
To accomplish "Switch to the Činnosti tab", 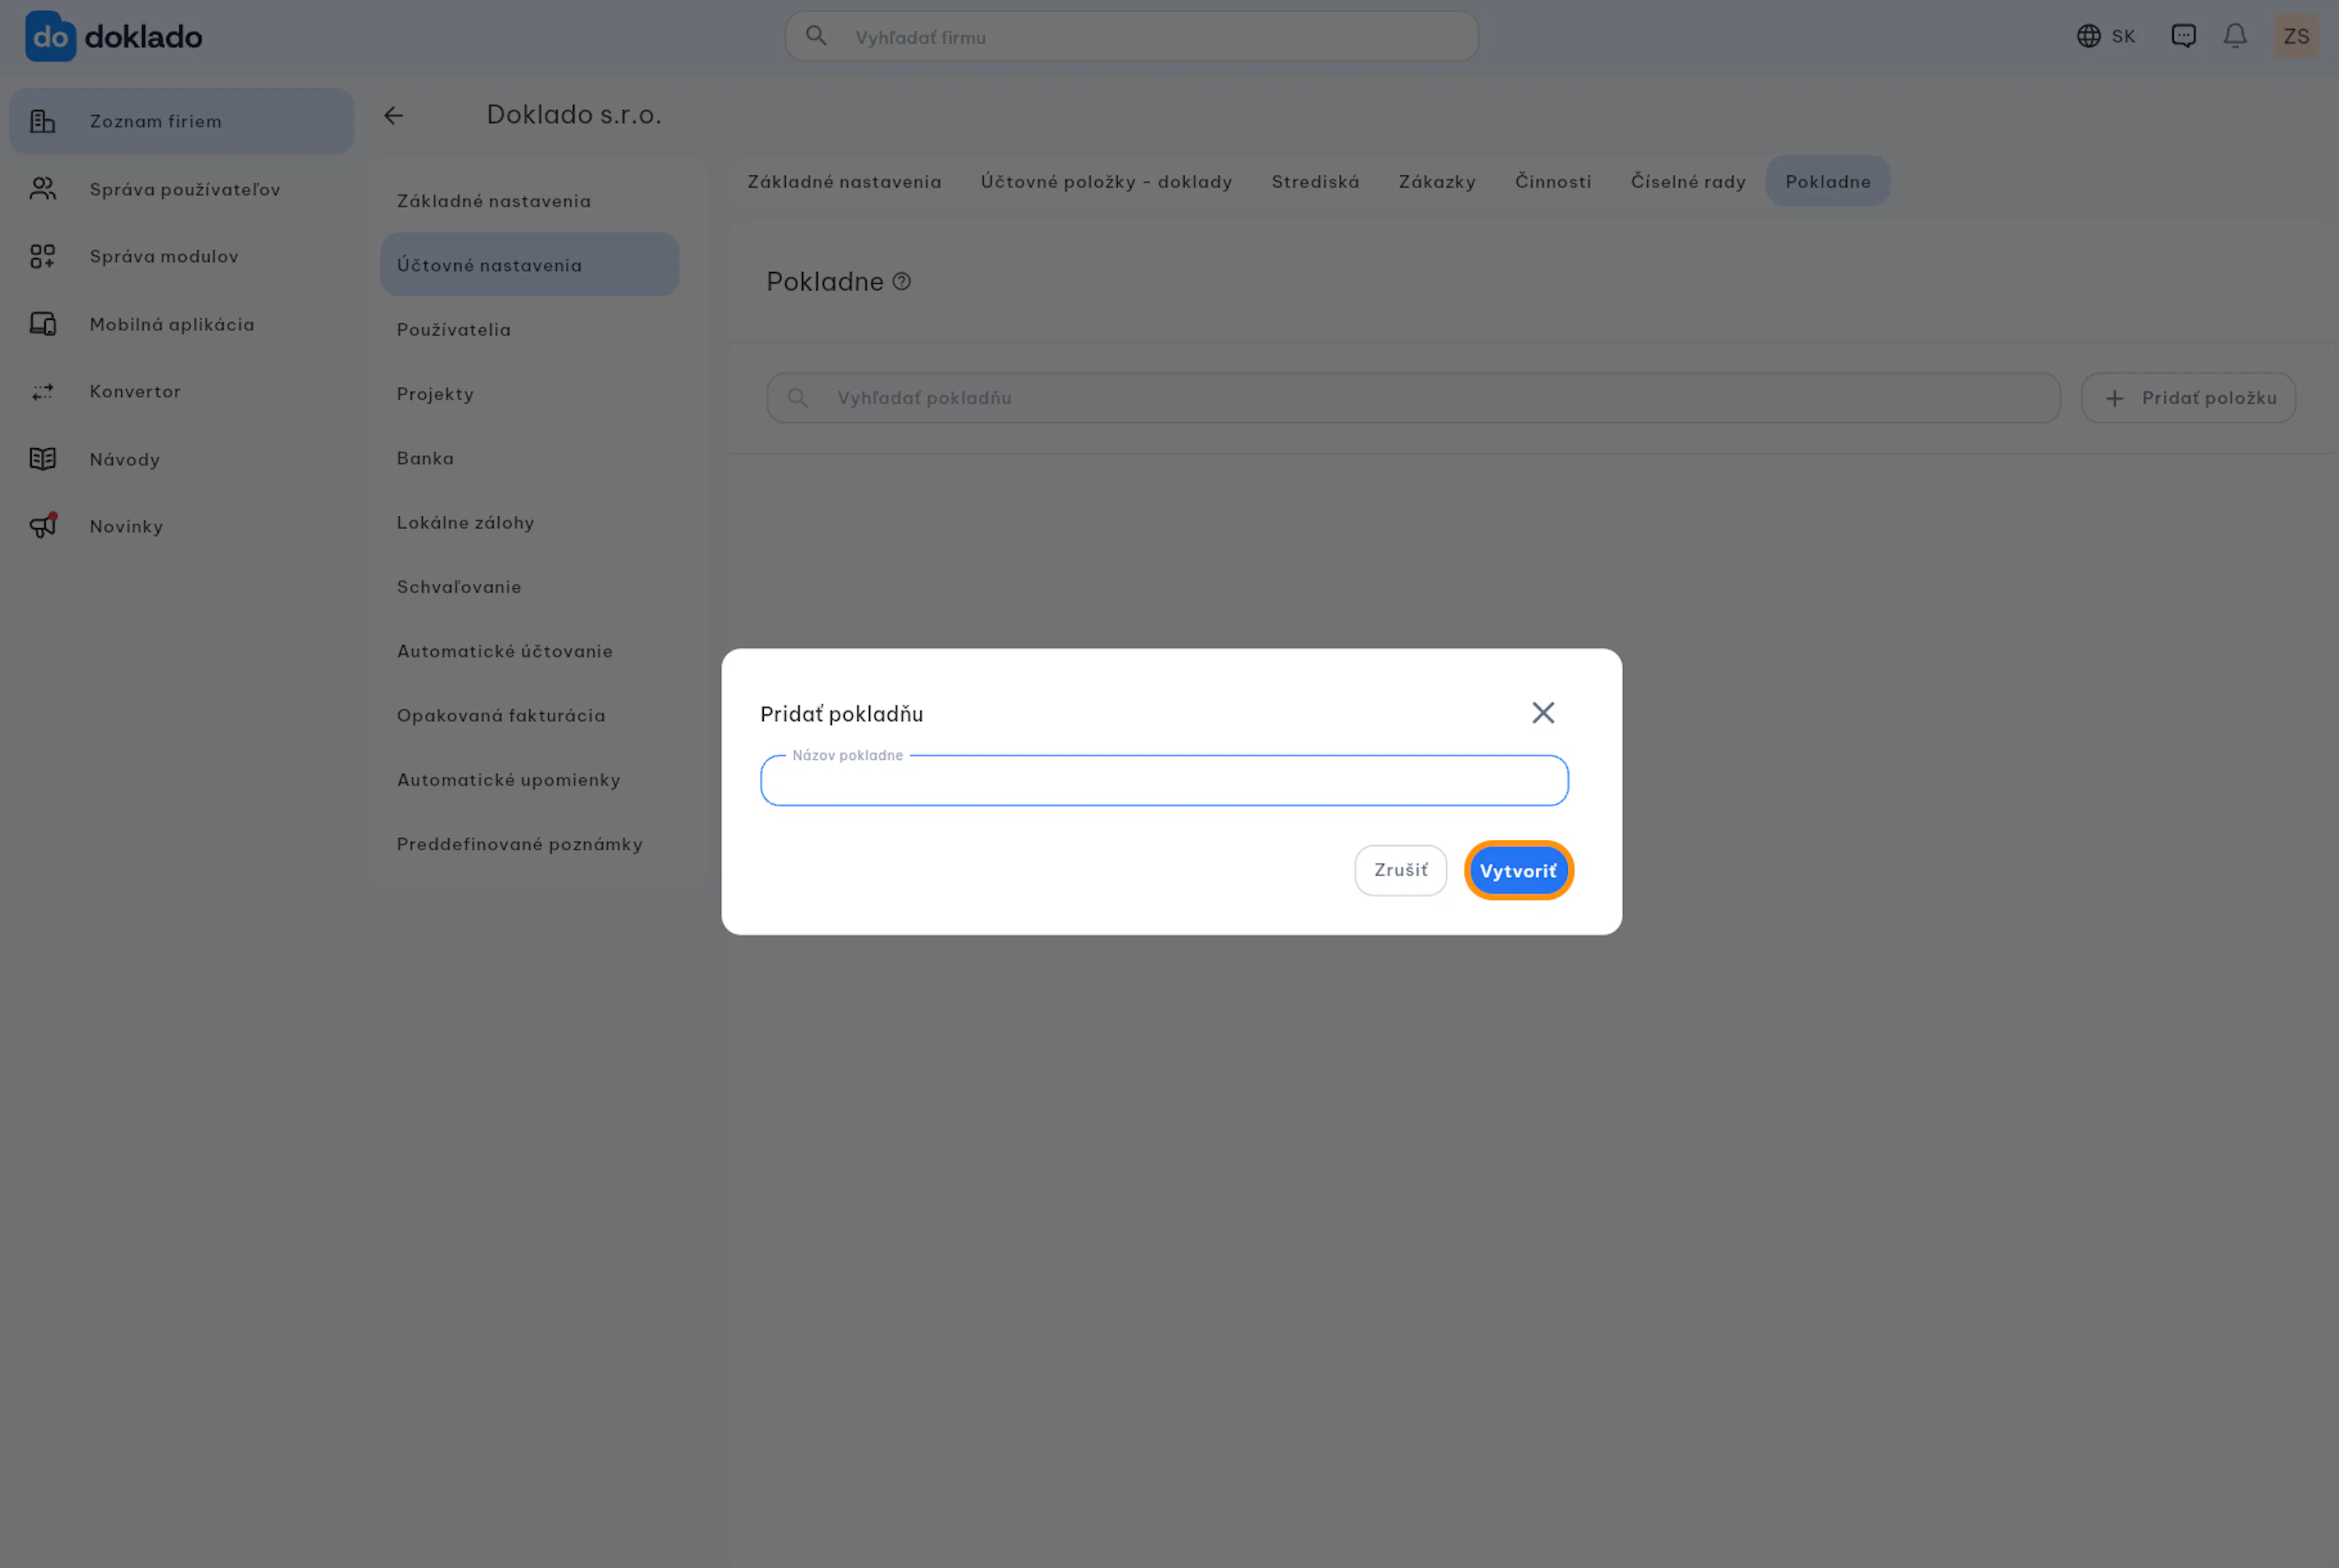I will pos(1553,182).
